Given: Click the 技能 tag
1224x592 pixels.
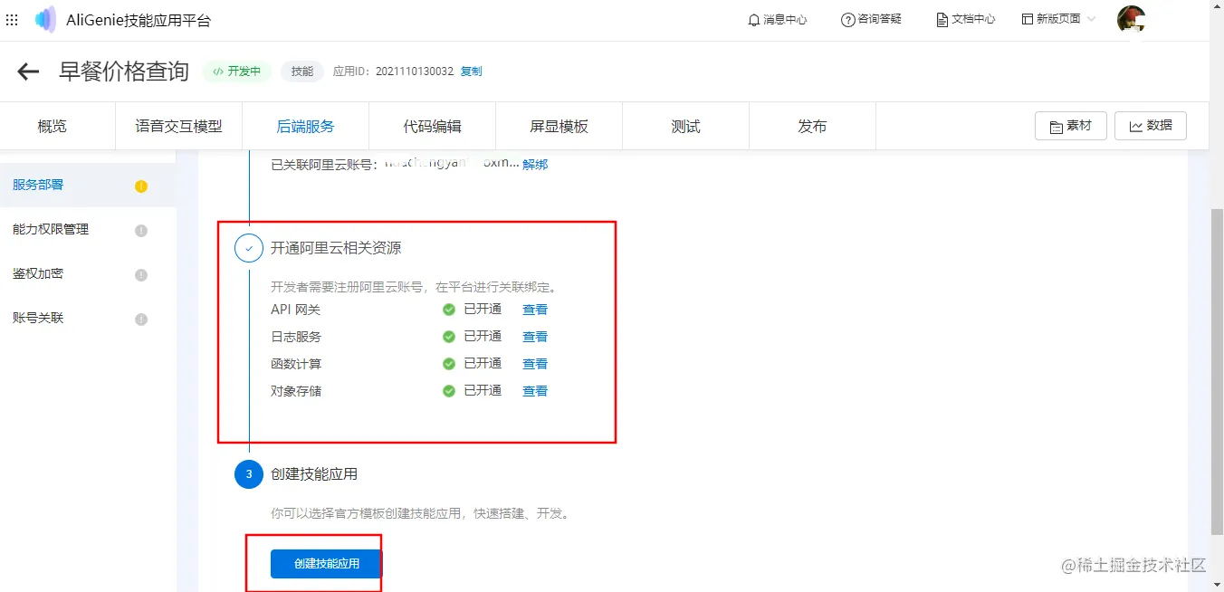Looking at the screenshot, I should click(x=302, y=72).
